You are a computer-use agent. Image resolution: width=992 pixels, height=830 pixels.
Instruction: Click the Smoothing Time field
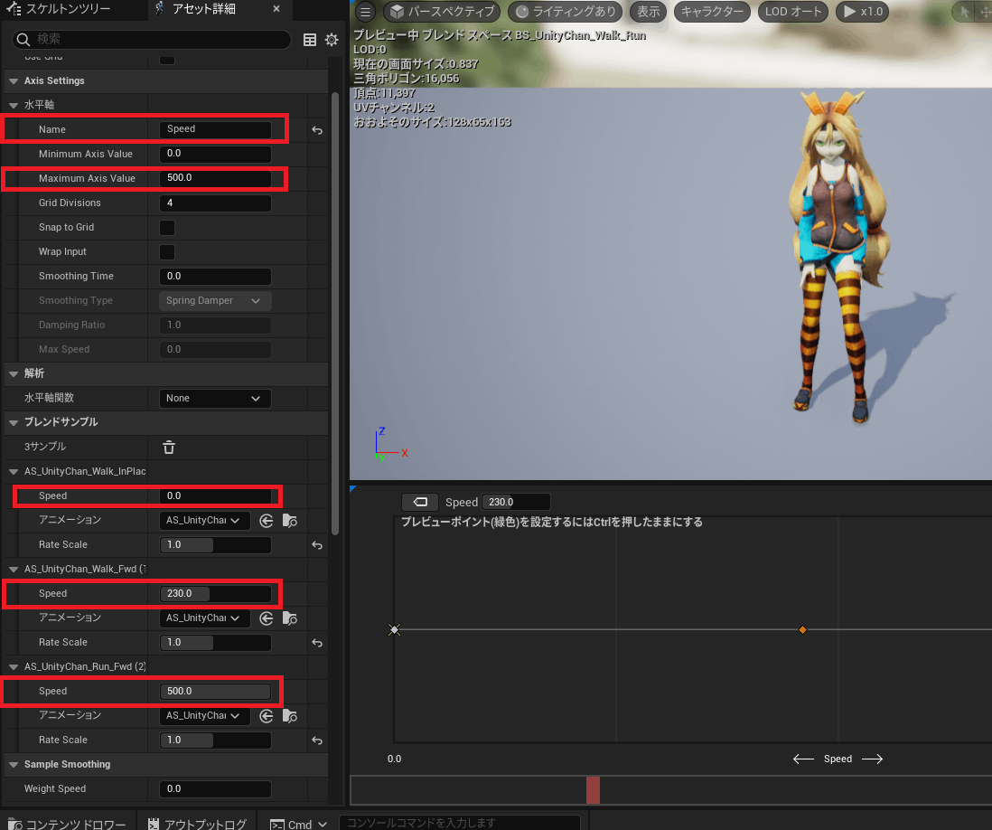(x=215, y=277)
